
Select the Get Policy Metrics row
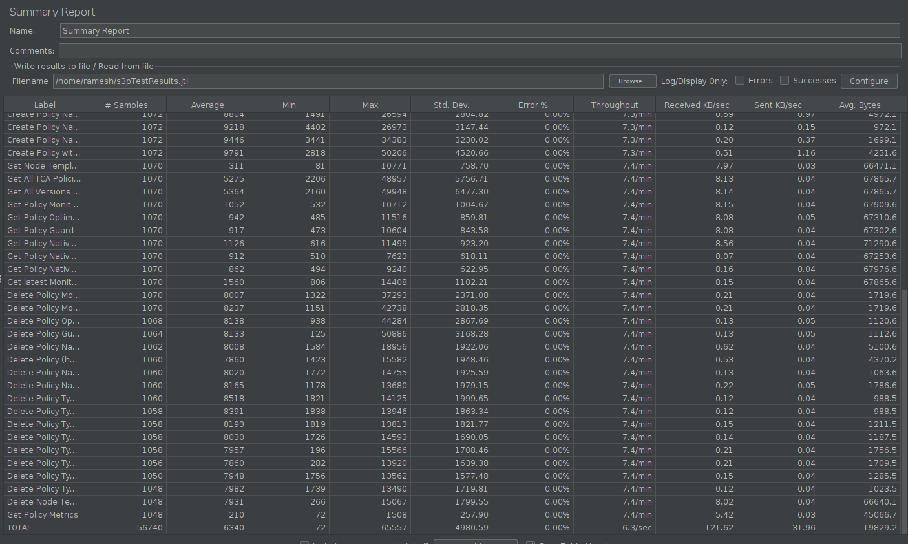click(x=452, y=515)
